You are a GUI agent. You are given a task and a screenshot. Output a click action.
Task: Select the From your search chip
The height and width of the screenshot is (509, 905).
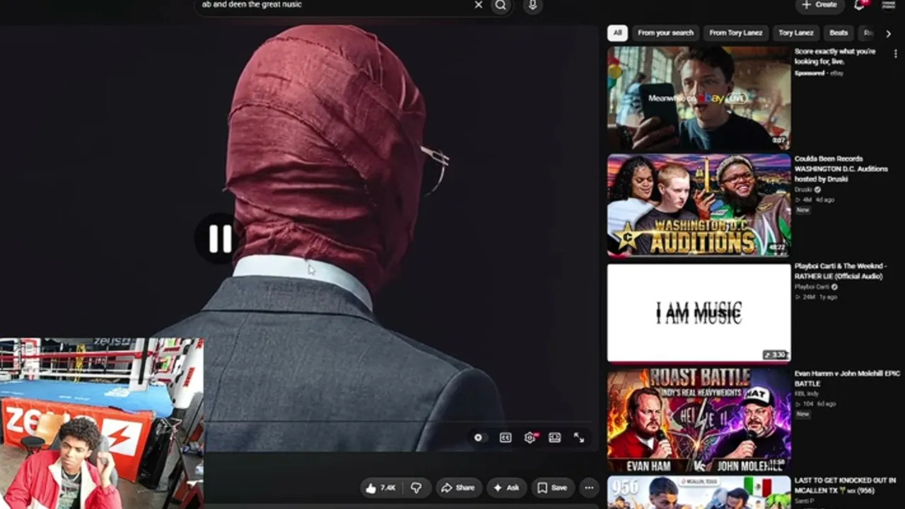pos(665,33)
